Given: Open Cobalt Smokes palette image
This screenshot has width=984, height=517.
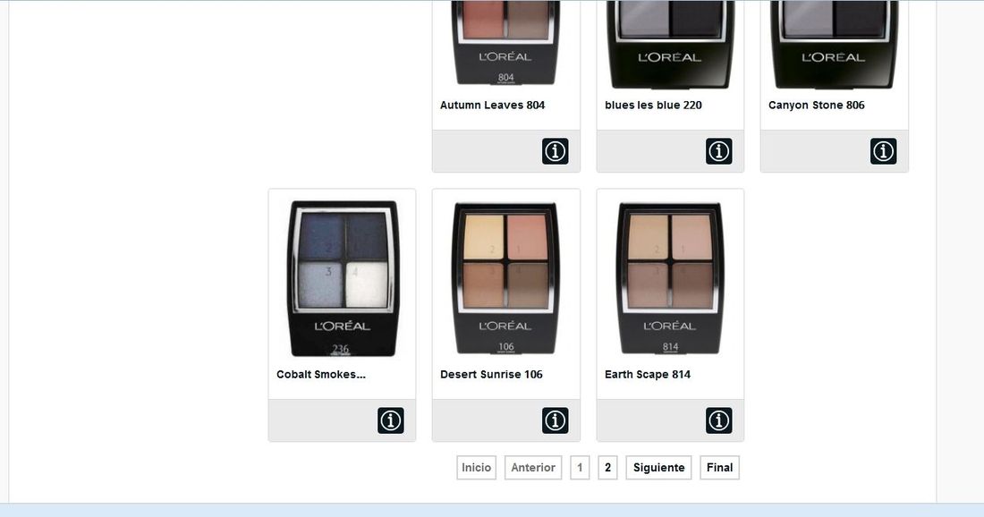Looking at the screenshot, I should (342, 278).
